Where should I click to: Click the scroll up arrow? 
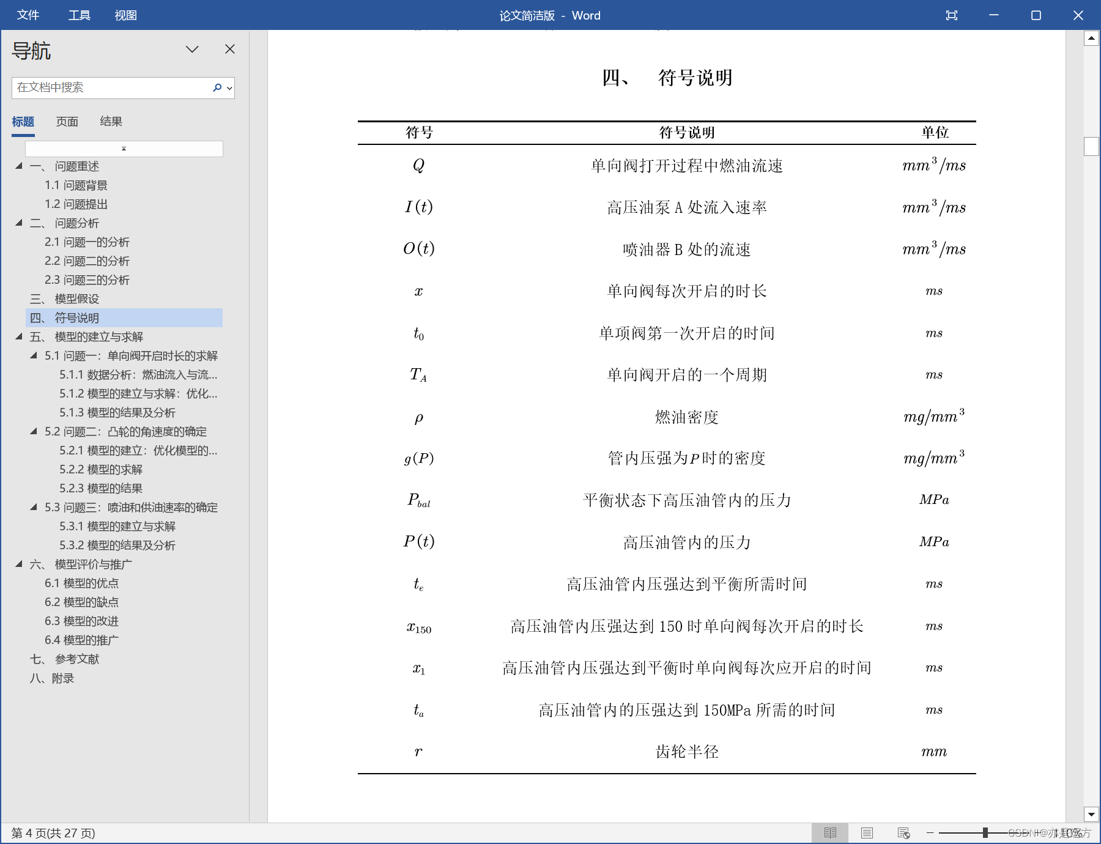pyautogui.click(x=1091, y=38)
